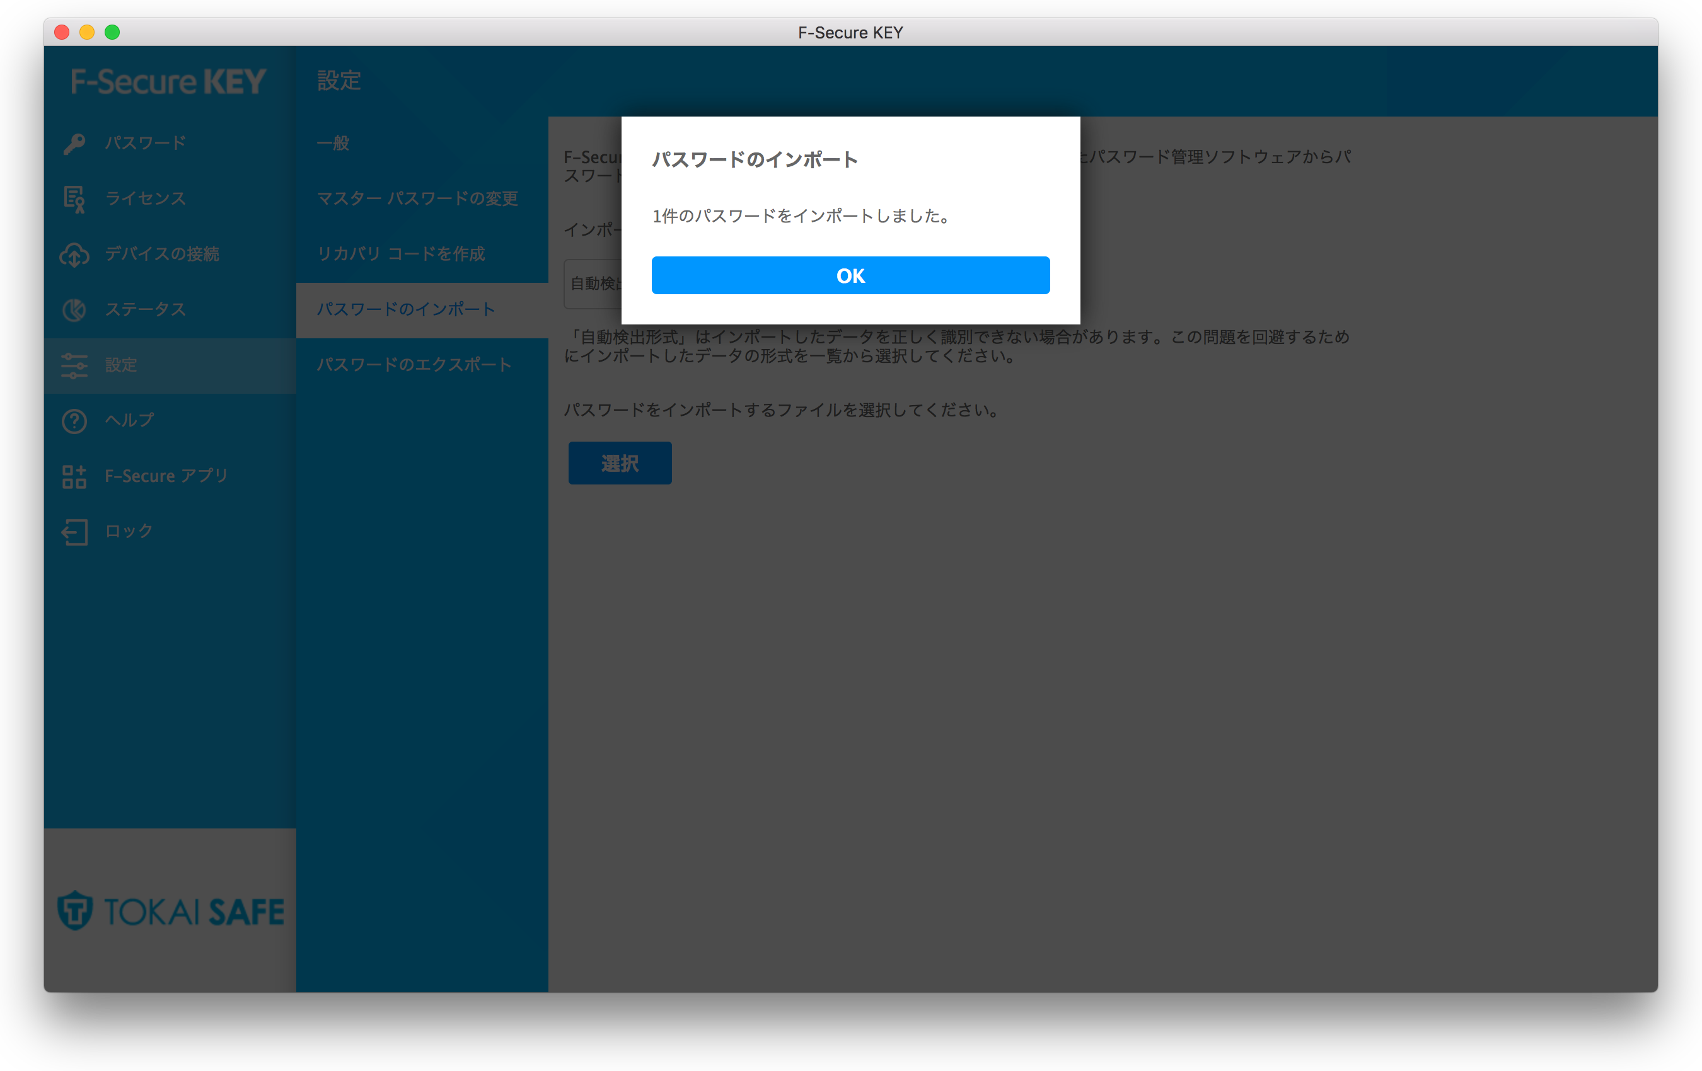Click the TOKAI SAFE logo
The width and height of the screenshot is (1702, 1071).
click(170, 910)
